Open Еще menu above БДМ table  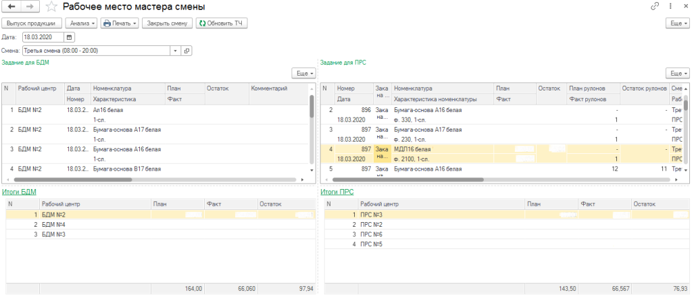click(304, 73)
